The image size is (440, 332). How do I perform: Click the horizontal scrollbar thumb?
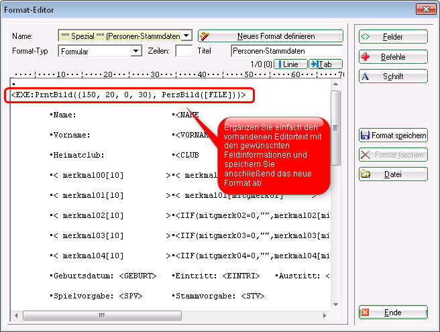click(102, 315)
